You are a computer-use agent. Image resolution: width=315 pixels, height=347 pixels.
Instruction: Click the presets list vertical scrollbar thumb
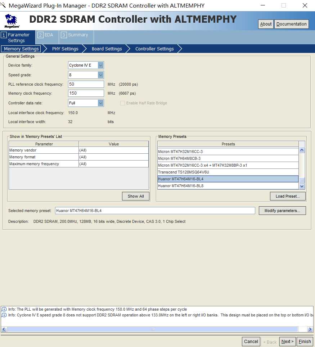coord(302,180)
